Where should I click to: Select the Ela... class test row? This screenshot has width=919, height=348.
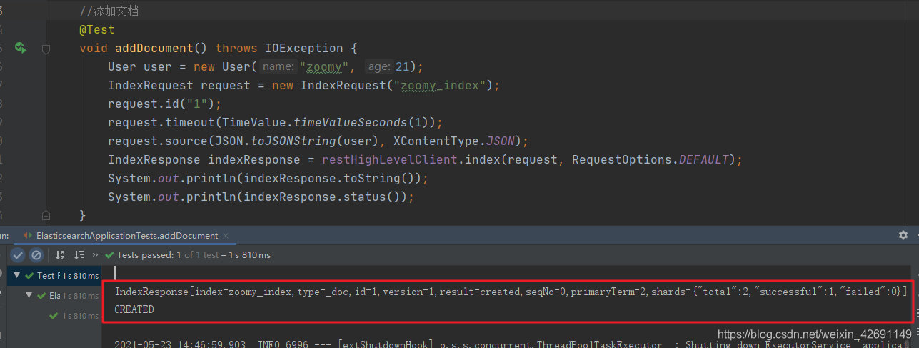click(x=54, y=295)
